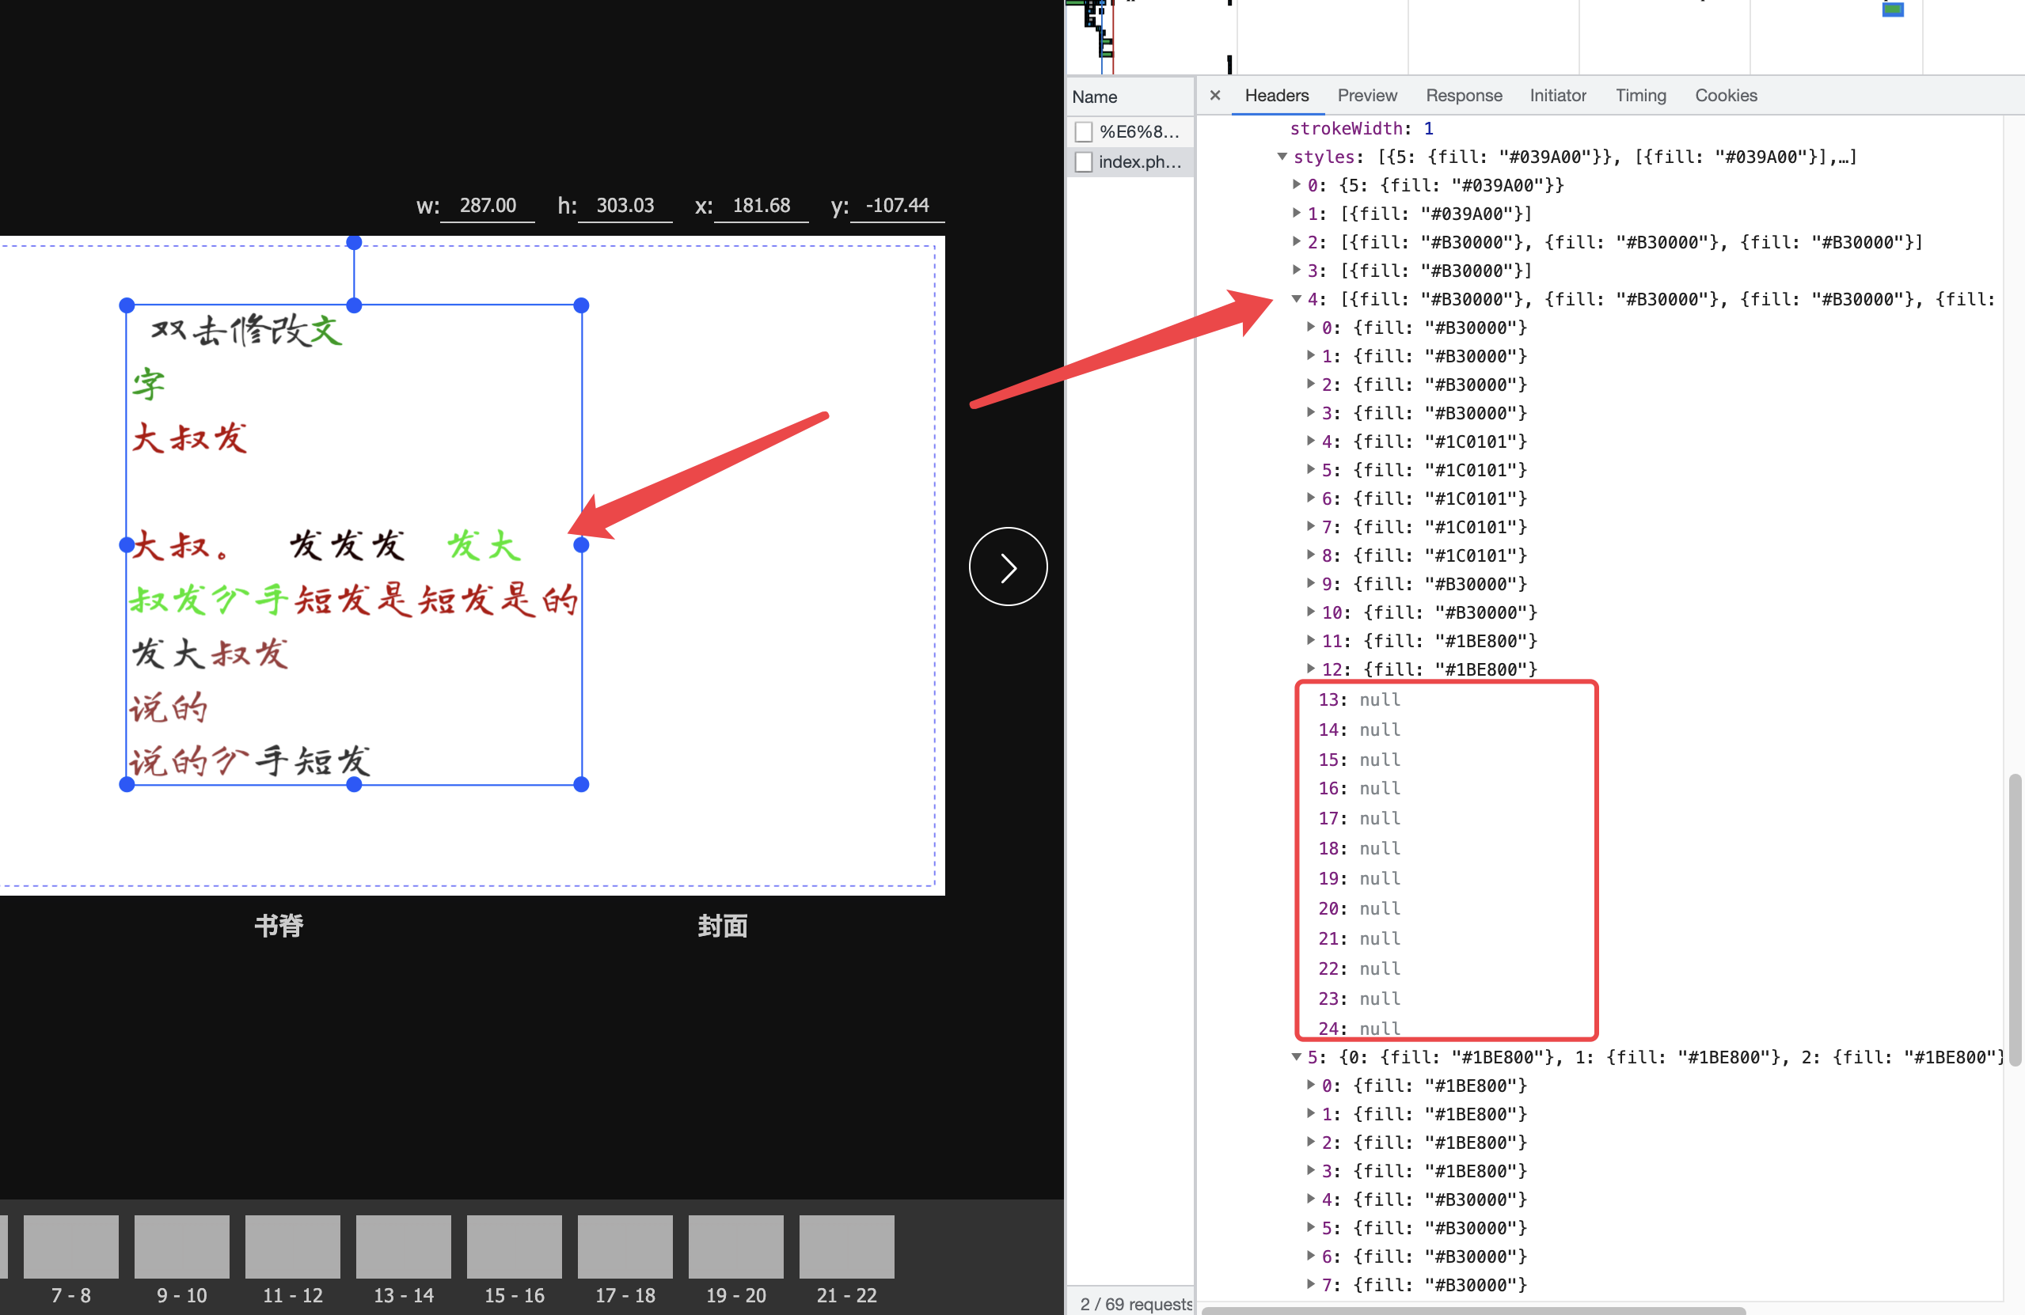
Task: Check the %E6%8… request checkbox
Action: [x=1083, y=131]
